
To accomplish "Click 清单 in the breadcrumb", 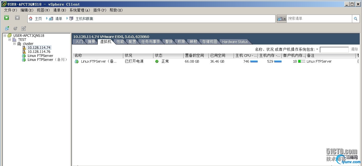I will pyautogui.click(x=59, y=19).
